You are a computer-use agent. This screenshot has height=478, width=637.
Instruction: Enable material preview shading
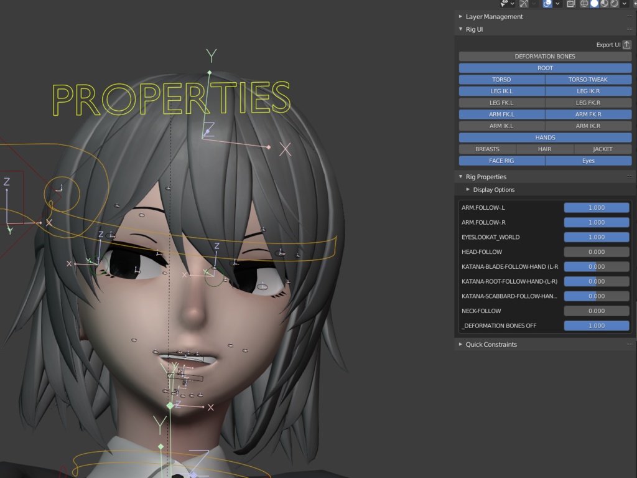click(603, 4)
